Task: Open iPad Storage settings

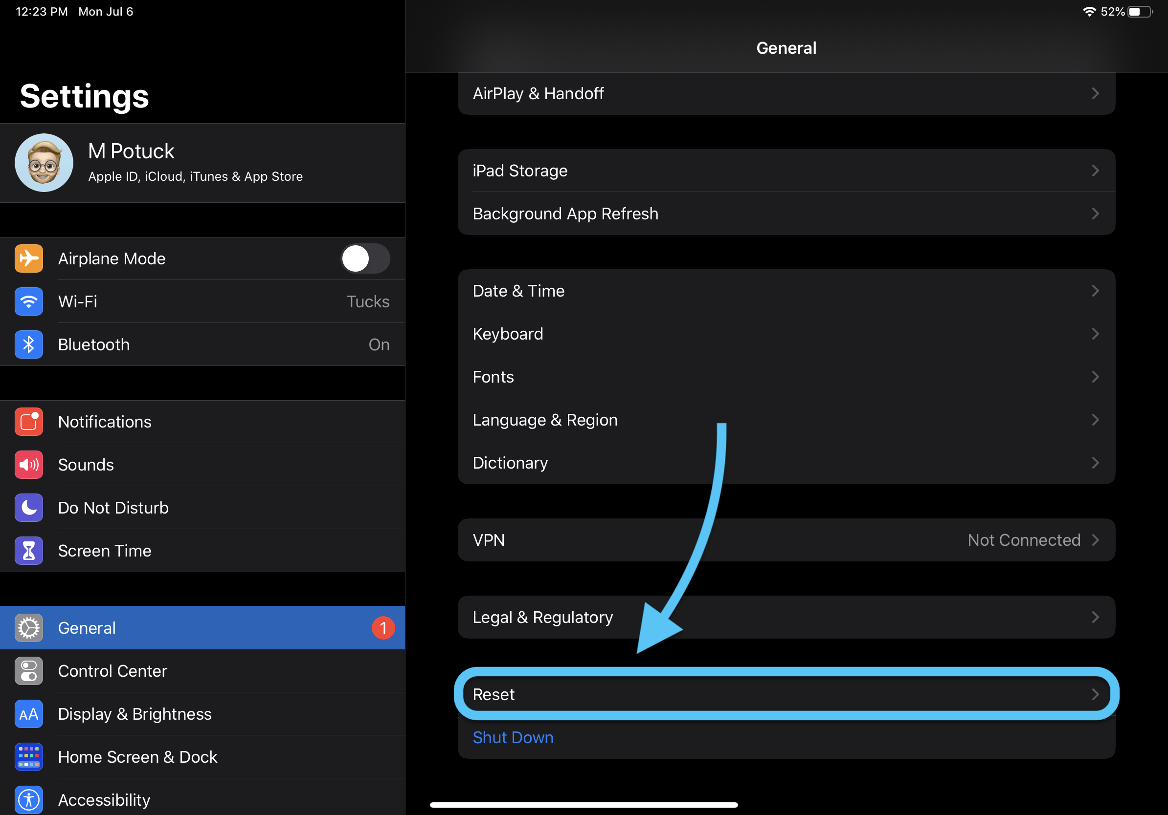Action: [786, 171]
